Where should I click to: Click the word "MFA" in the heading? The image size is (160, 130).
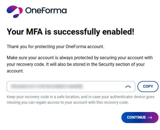click(x=34, y=32)
